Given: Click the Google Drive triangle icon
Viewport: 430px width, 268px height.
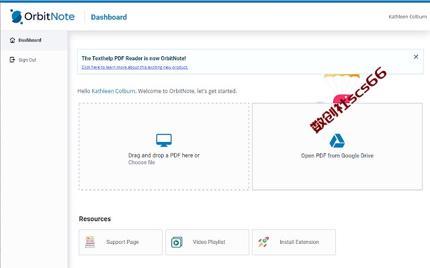Looking at the screenshot, I should 337,141.
